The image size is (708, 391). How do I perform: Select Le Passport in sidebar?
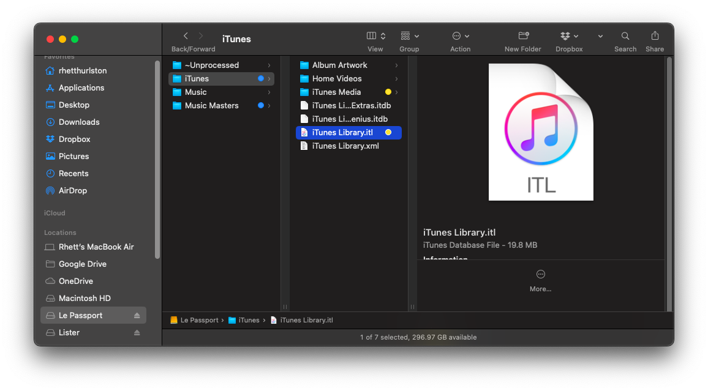click(94, 316)
